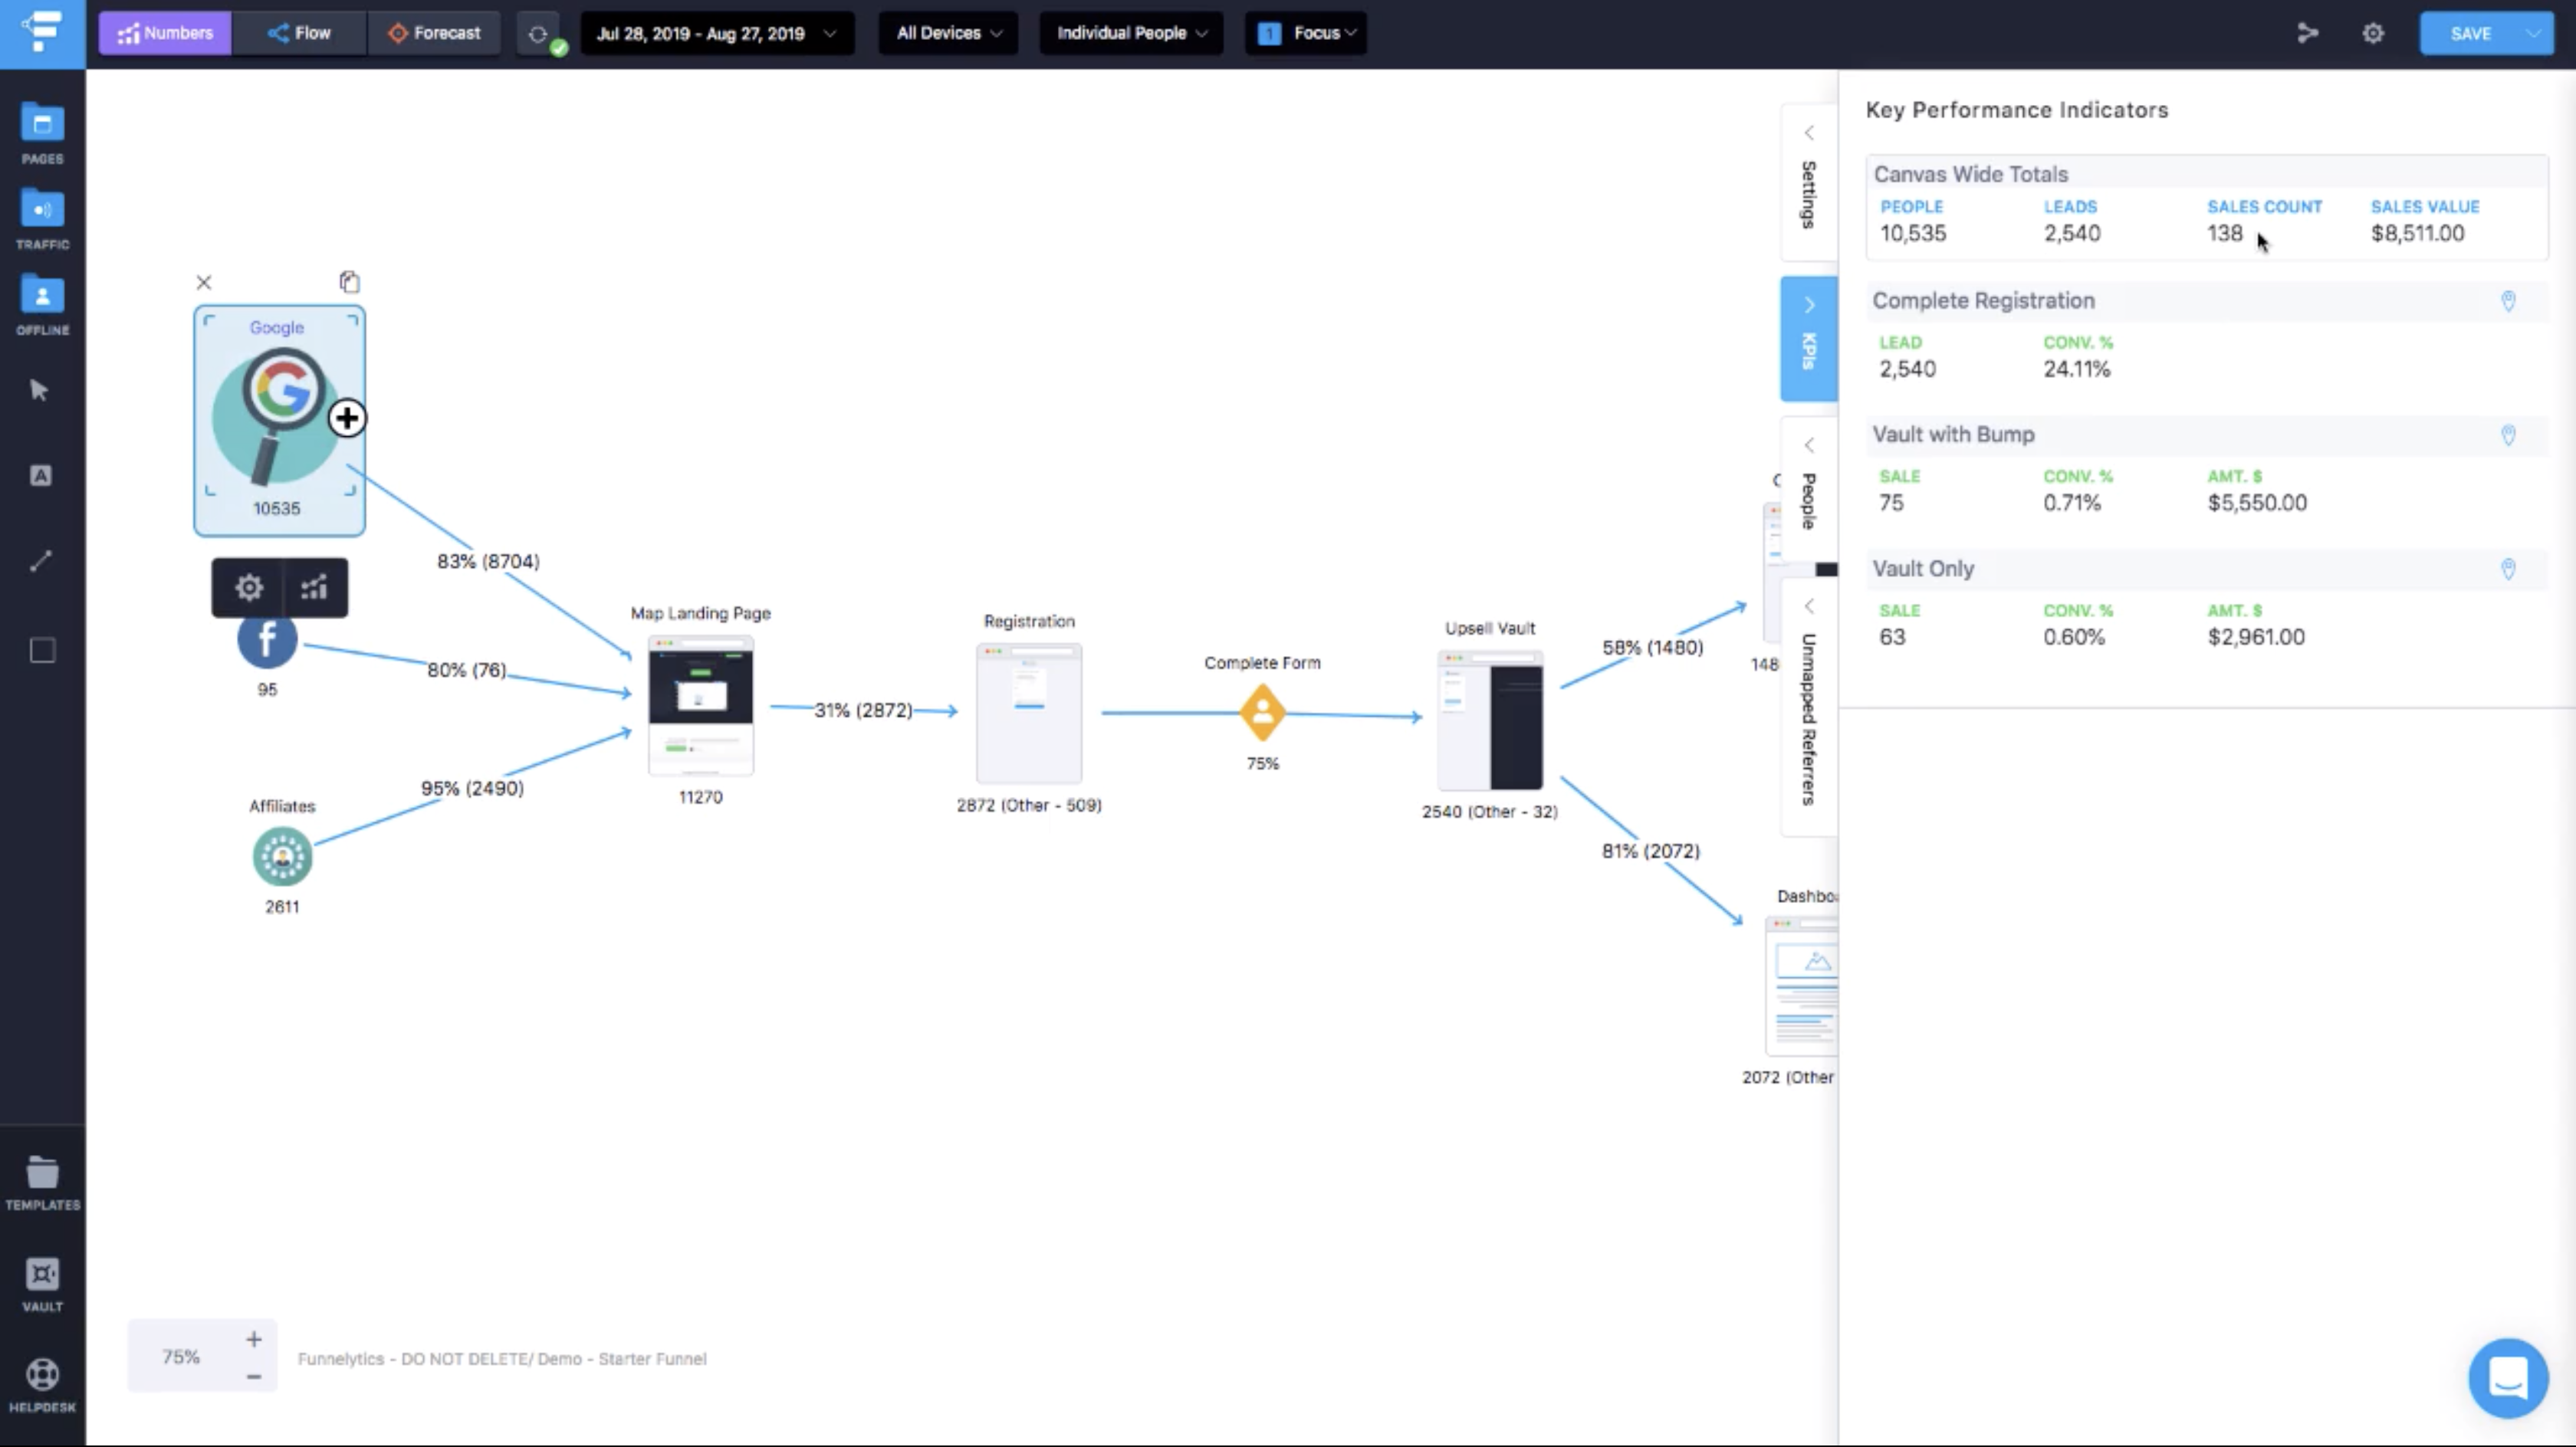Expand the All Devices dropdown

[946, 33]
